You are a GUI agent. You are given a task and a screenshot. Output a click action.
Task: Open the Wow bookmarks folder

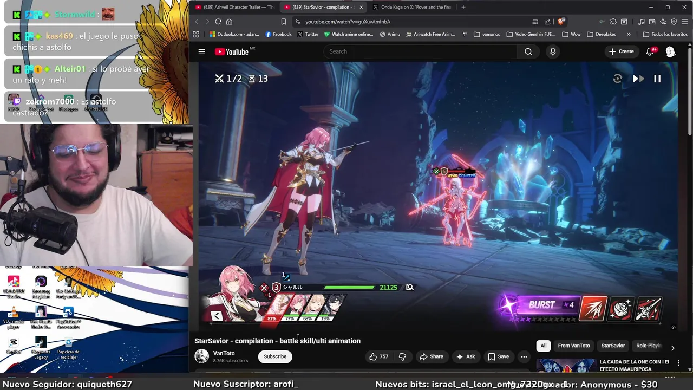coord(571,34)
